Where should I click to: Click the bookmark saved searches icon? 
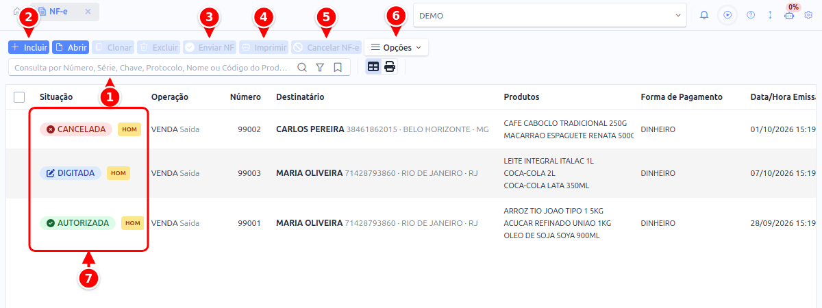pyautogui.click(x=338, y=67)
